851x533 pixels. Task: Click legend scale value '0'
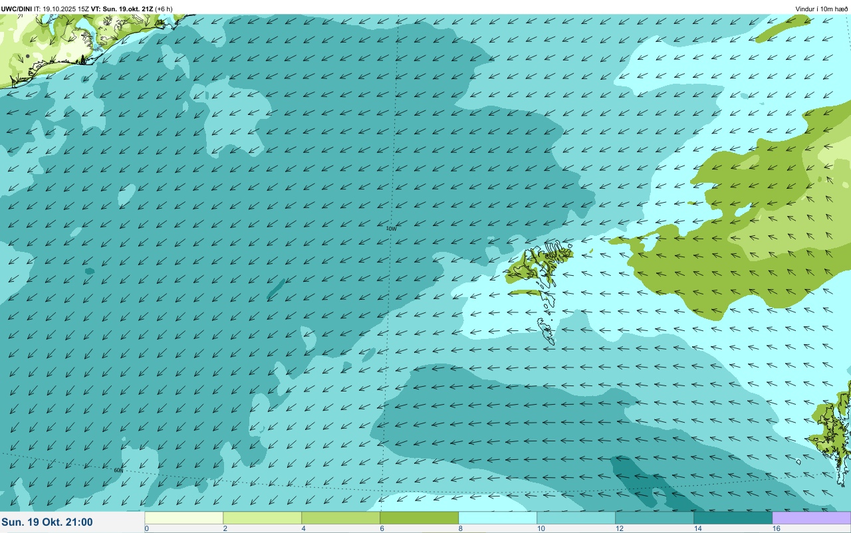(146, 528)
